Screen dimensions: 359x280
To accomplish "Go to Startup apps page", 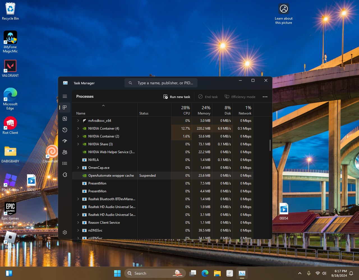I will click(x=65, y=141).
